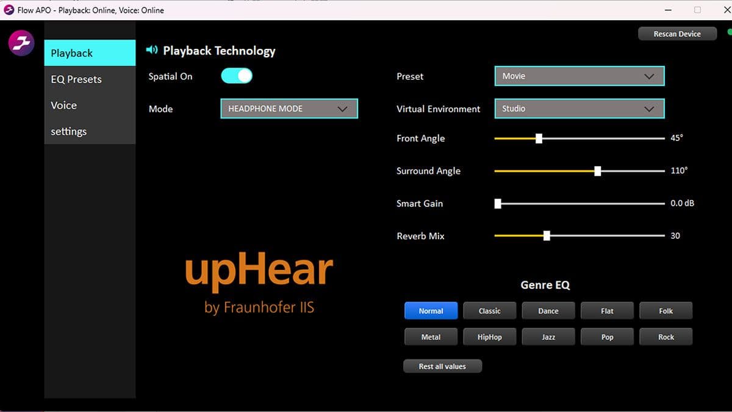The height and width of the screenshot is (412, 732).
Task: Click the Smart Gain slider handle
Action: (498, 203)
